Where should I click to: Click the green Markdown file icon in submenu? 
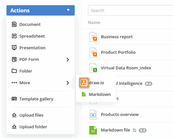click(84, 94)
